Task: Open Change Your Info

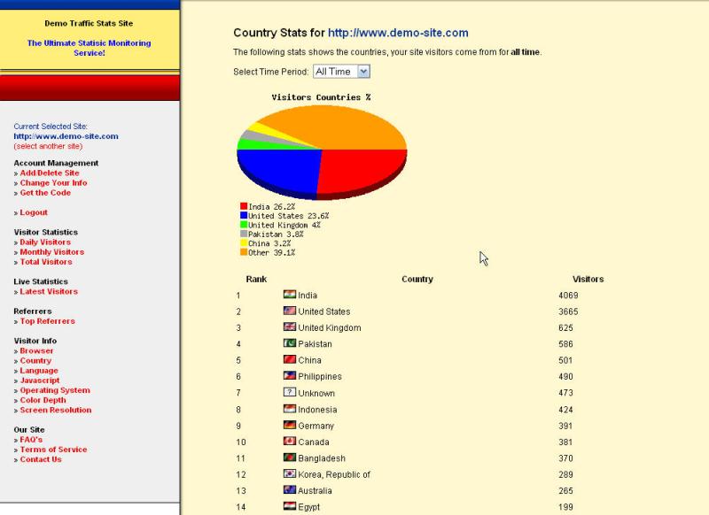Action: 53,183
